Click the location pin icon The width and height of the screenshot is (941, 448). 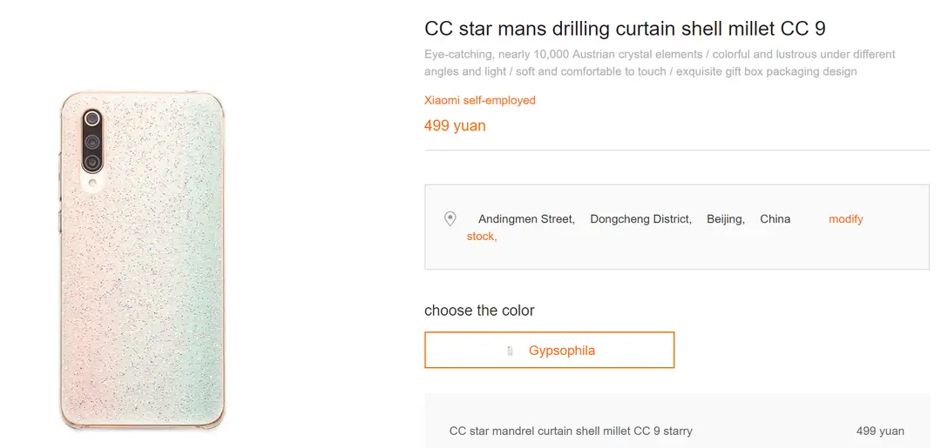450,218
